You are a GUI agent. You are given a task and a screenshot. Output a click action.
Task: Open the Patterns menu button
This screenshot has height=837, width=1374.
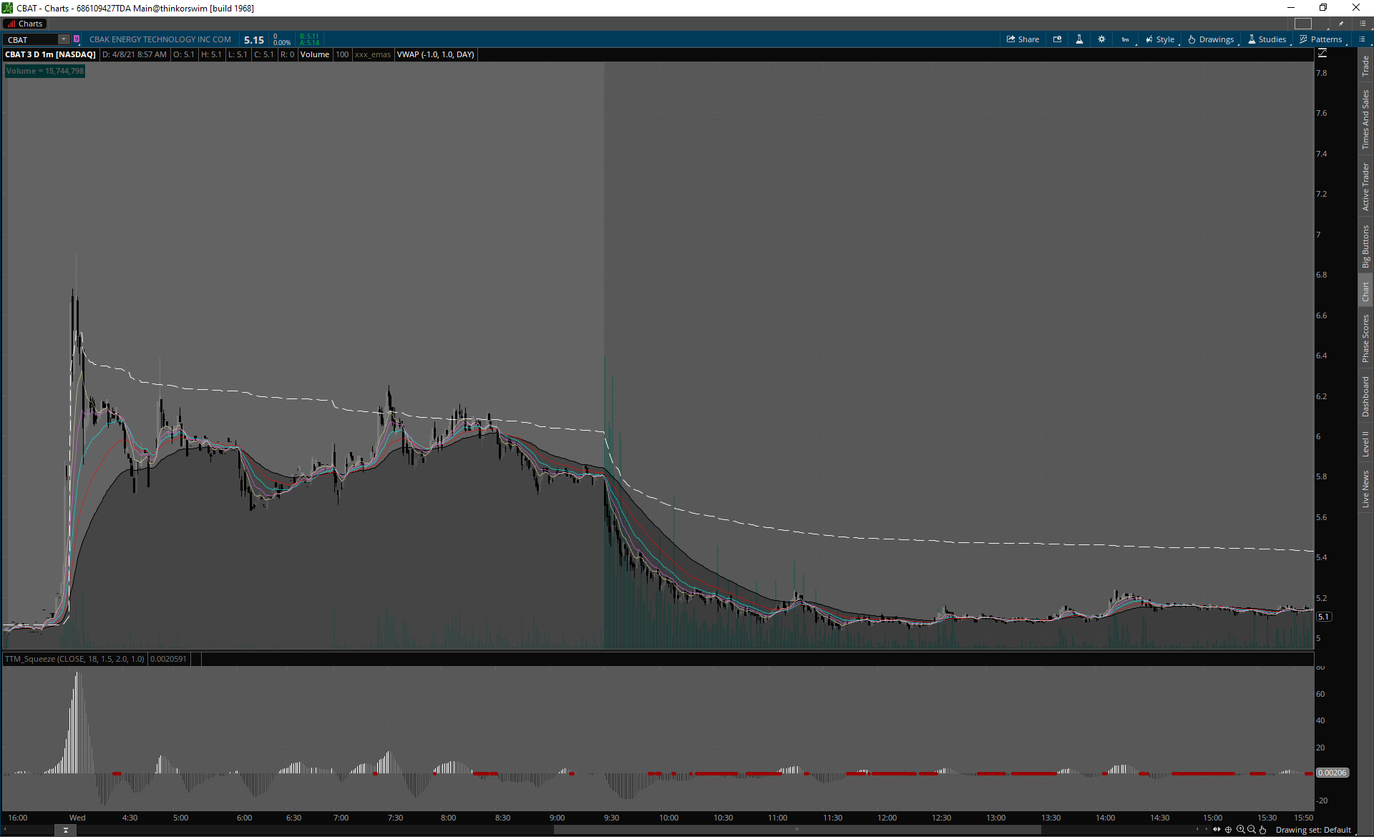(1320, 39)
